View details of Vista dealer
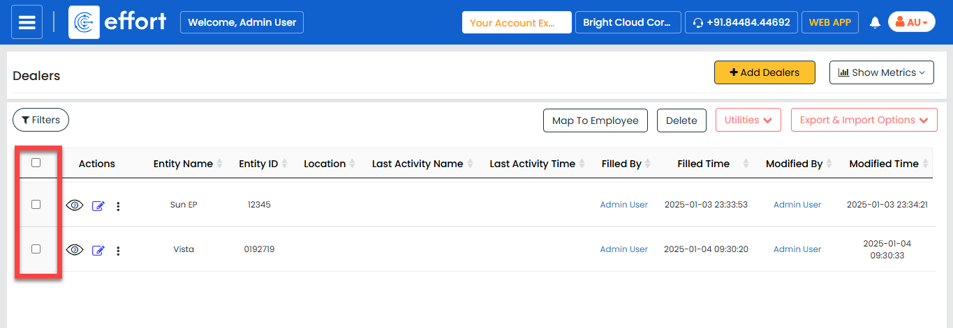The height and width of the screenshot is (328, 953). pyautogui.click(x=75, y=250)
